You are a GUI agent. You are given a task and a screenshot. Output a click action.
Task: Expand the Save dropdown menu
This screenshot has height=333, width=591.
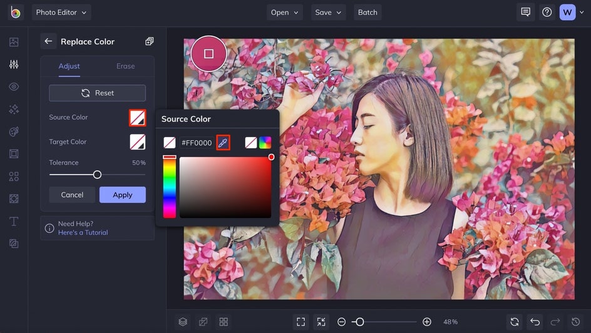click(329, 13)
